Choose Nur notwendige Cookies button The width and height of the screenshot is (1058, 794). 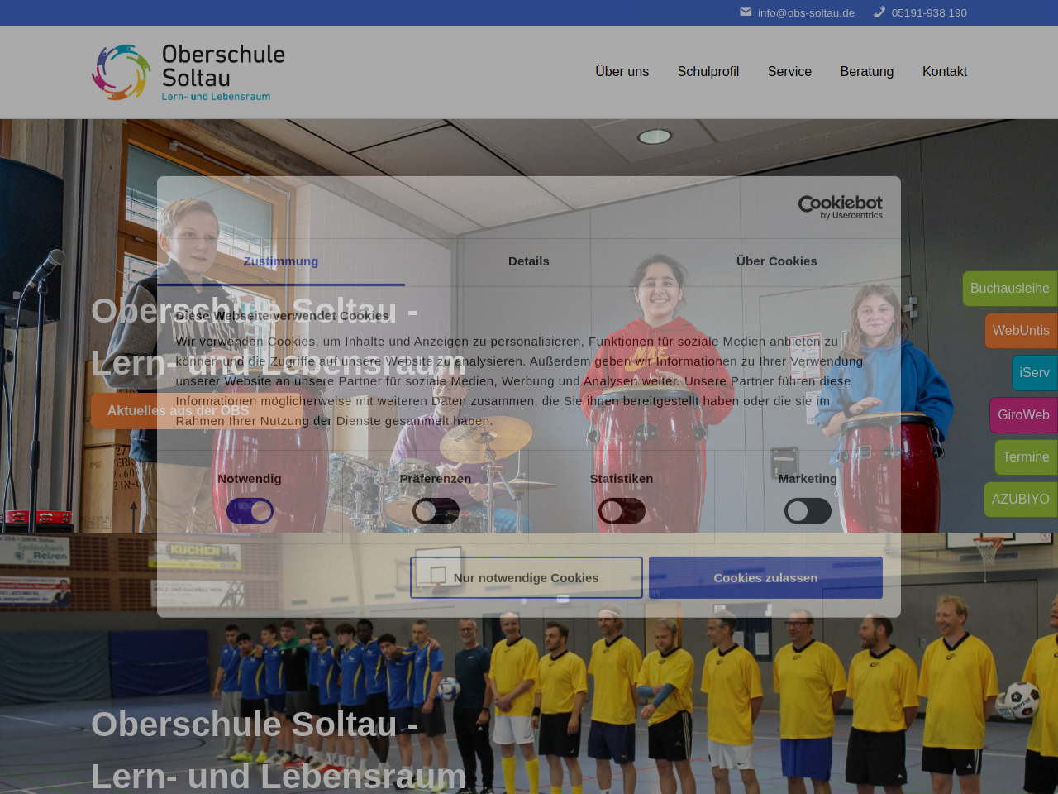tap(527, 577)
